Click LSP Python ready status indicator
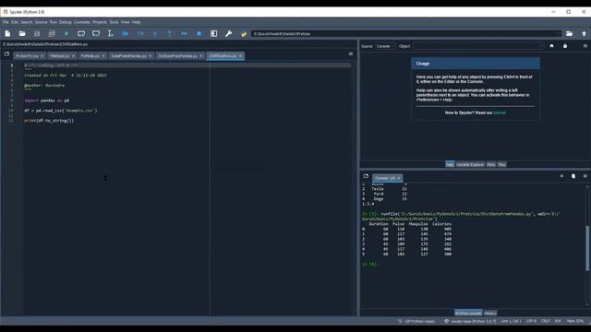 pos(416,321)
